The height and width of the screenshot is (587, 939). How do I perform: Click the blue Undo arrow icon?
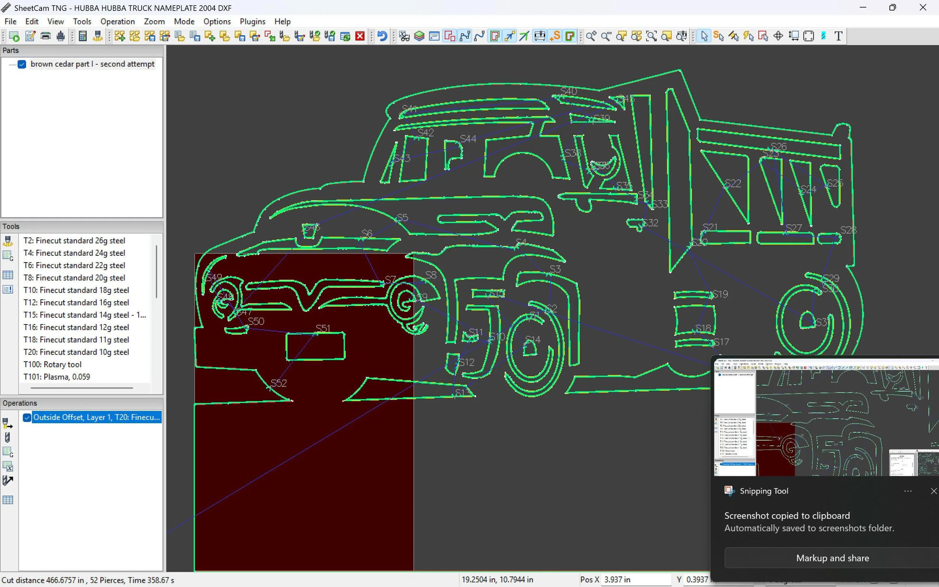click(382, 36)
